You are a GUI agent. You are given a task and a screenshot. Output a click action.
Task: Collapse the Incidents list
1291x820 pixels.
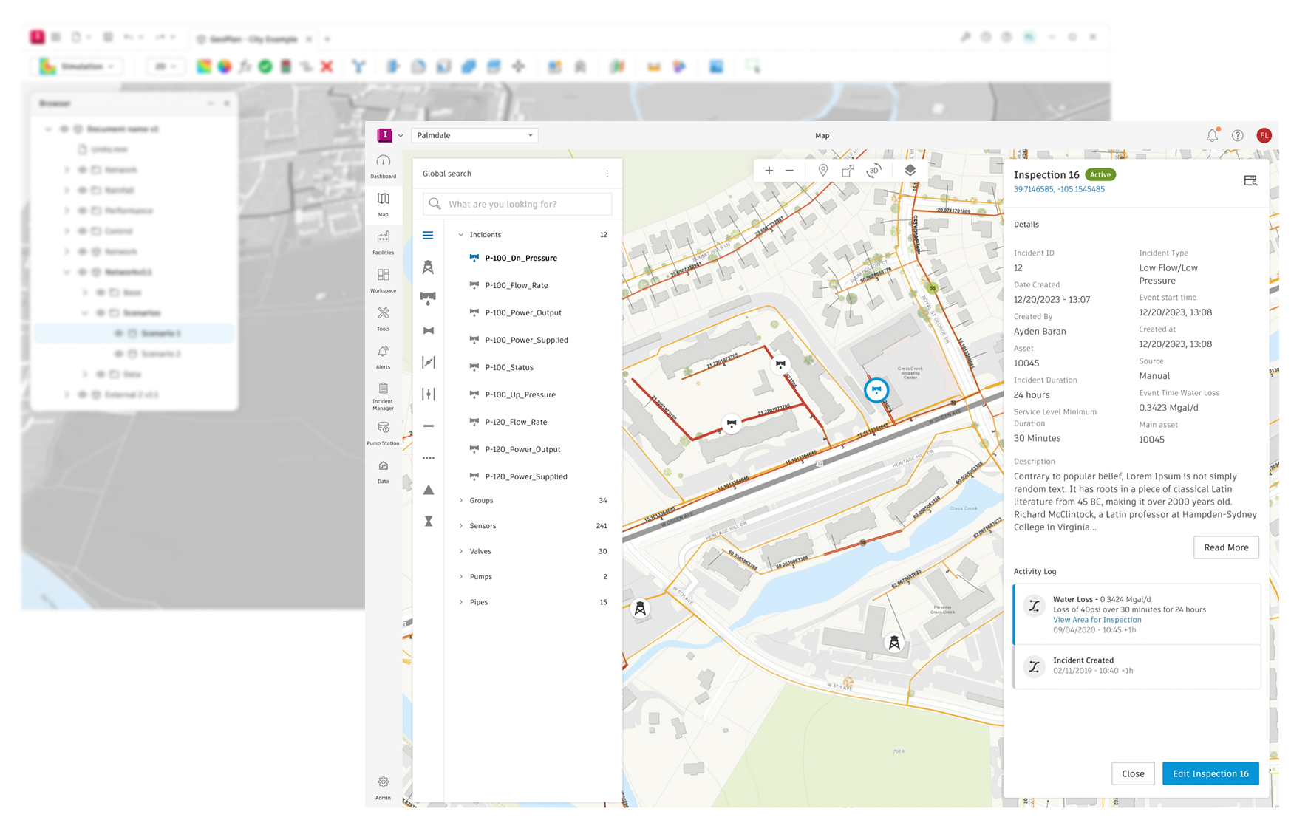[461, 235]
